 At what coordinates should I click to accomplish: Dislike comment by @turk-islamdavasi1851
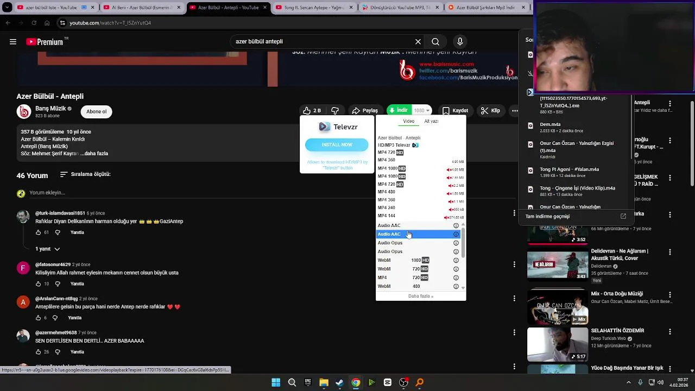click(x=58, y=232)
